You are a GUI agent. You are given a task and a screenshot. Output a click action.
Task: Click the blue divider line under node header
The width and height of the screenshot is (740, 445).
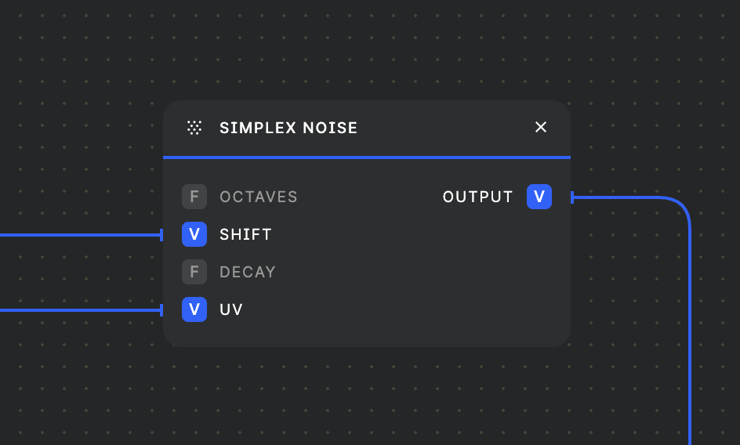tap(367, 157)
